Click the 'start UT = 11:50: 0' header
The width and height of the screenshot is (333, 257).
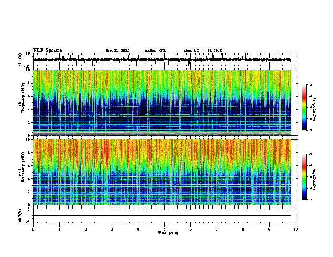click(203, 50)
